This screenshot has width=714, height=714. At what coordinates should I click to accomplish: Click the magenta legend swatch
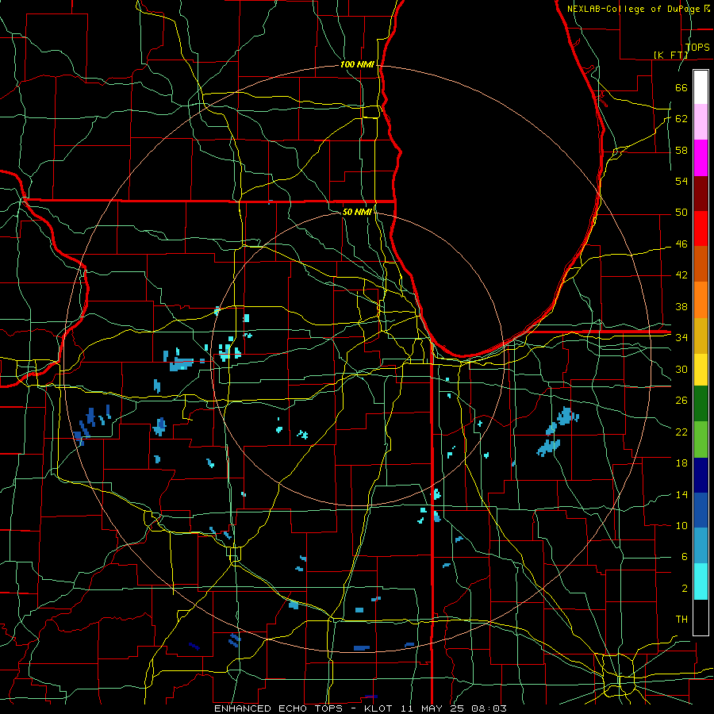pyautogui.click(x=701, y=158)
